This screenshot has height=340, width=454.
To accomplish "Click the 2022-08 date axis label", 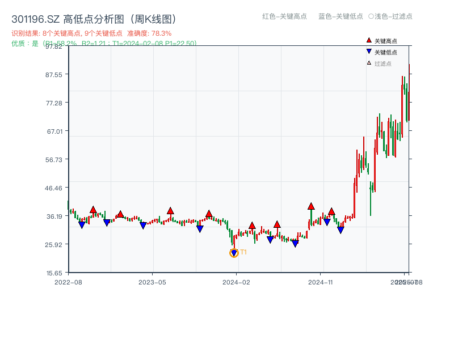I will click(68, 282).
